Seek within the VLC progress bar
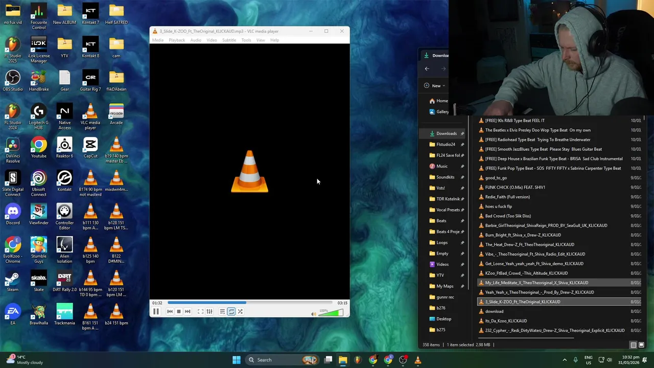 click(249, 303)
